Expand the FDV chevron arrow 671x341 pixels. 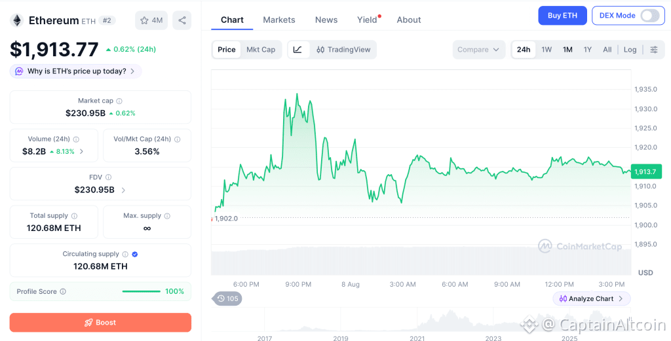point(123,190)
